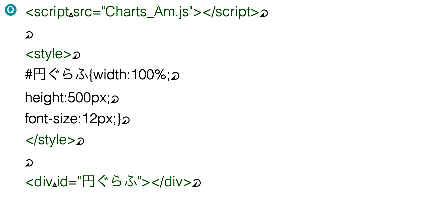Click the return mark after the div tag line

tap(197, 183)
